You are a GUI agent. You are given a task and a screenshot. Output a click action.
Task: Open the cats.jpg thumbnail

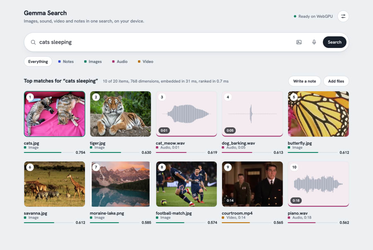click(x=54, y=114)
